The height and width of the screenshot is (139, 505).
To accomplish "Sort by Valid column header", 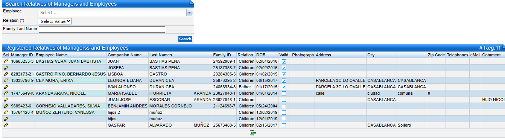I will click(284, 55).
